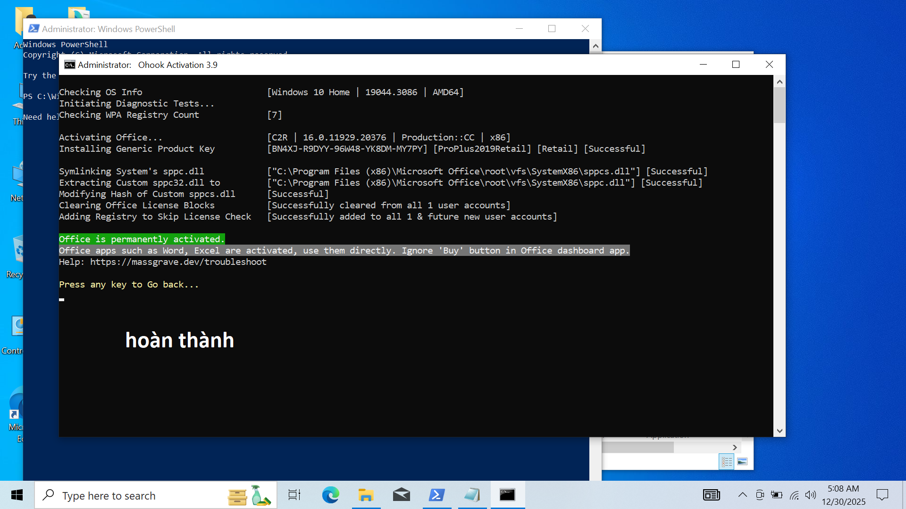This screenshot has width=906, height=509.
Task: Open the News and Interests widget
Action: tap(711, 495)
